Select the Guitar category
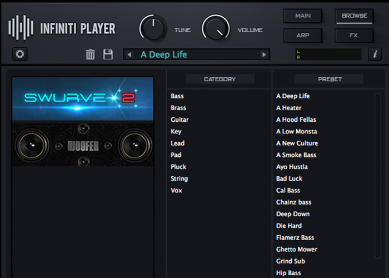Screen dimensions: 389x278 tap(179, 120)
